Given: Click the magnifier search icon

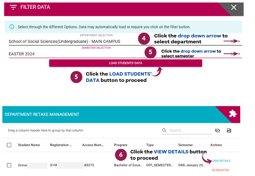Looking at the screenshot, I should 164,130.
